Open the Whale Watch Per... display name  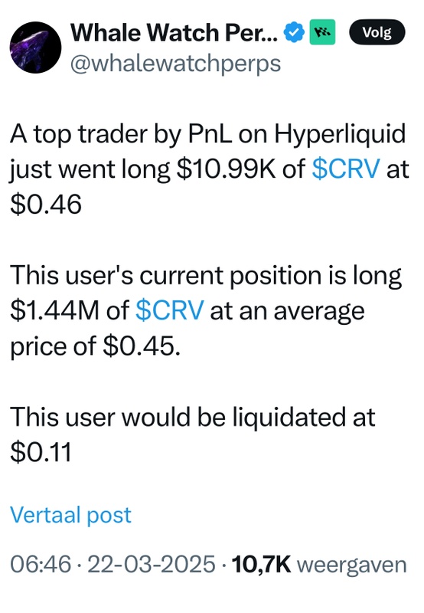pyautogui.click(x=174, y=32)
